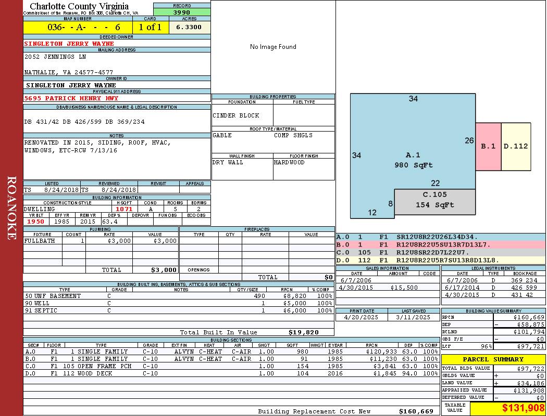547x416 pixels.
Task: Open the 5695 Patrick Henry Hwy address
Action: 71,98
